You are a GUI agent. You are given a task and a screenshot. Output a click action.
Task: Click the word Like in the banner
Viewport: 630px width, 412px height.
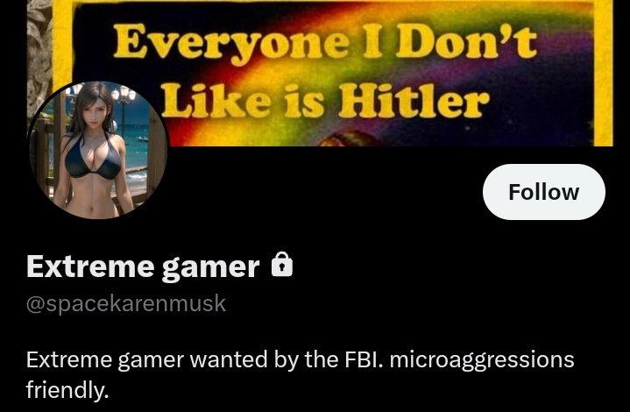pos(216,101)
